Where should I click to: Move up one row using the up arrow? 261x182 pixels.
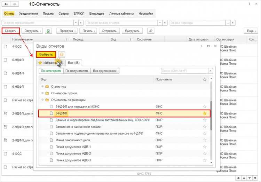pos(244,178)
